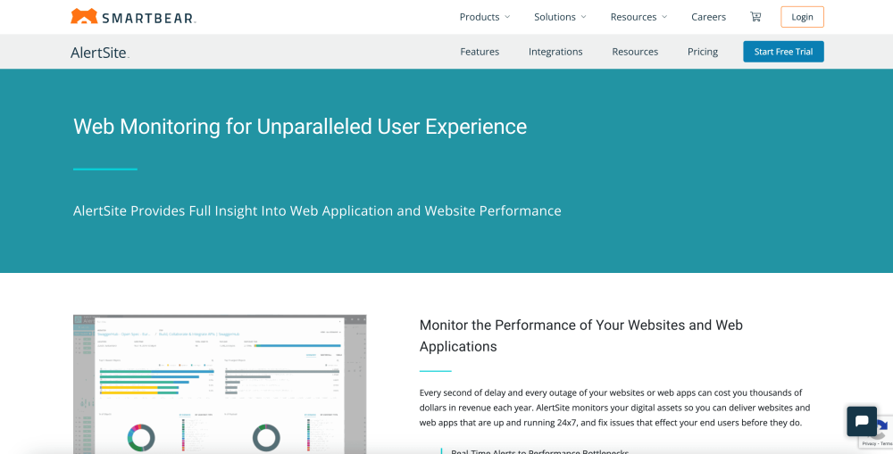Click the Login button

[802, 17]
